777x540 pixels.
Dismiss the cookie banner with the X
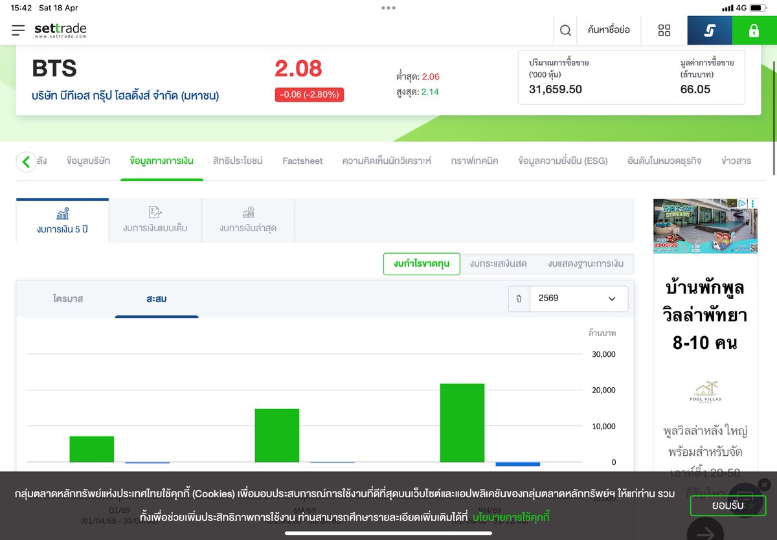(x=764, y=484)
